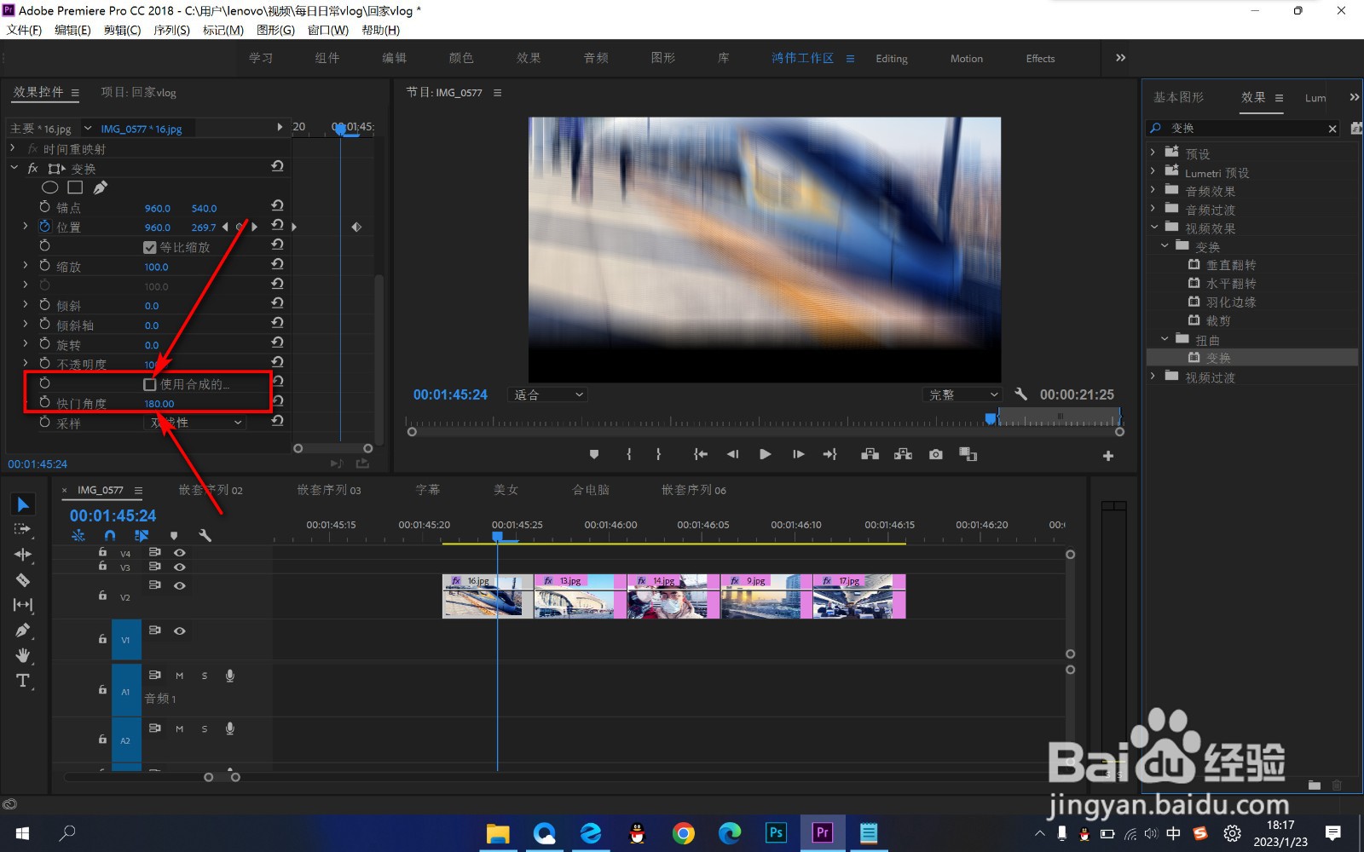Enable the 使用合成的... checkbox
This screenshot has width=1364, height=852.
point(150,384)
